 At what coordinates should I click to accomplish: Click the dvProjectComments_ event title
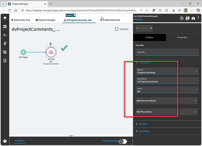click(x=36, y=29)
